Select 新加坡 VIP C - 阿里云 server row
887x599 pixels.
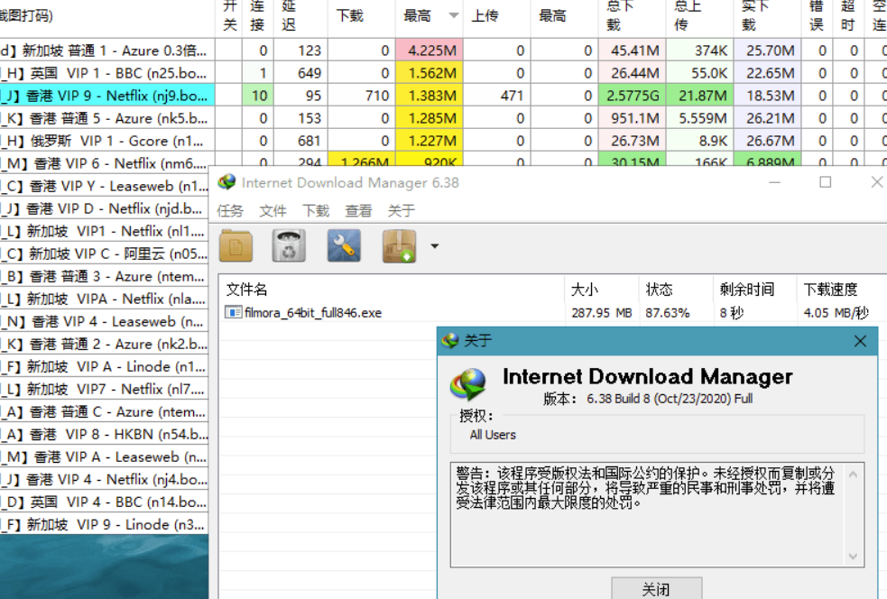(104, 254)
